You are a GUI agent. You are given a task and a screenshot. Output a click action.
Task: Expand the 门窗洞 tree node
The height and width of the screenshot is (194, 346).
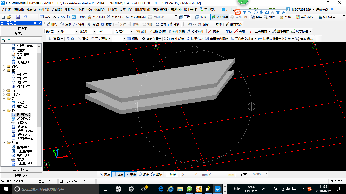coord(4,94)
